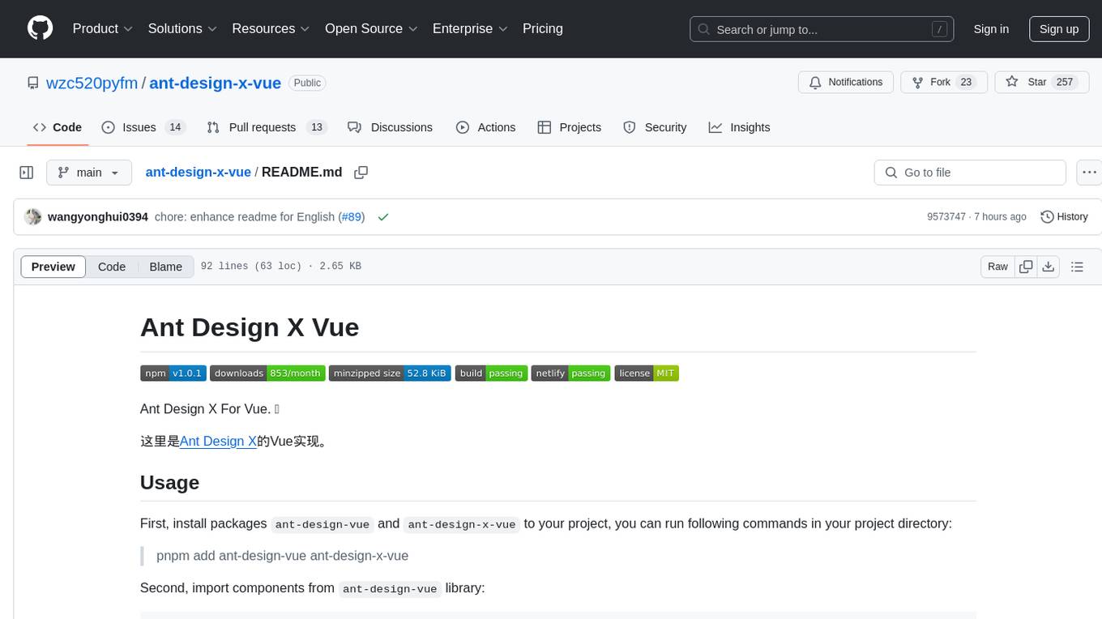This screenshot has width=1102, height=619.
Task: Copy the README.md file path
Action: [x=361, y=173]
